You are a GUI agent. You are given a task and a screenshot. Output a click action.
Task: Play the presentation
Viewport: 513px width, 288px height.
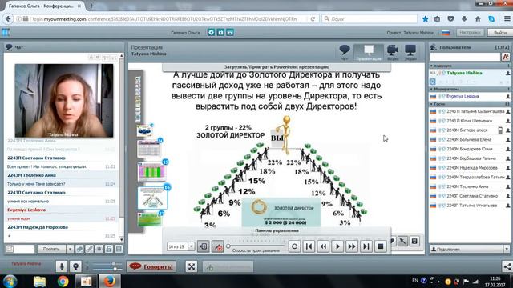[x=337, y=246]
